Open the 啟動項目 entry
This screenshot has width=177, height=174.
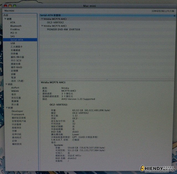(x=17, y=128)
